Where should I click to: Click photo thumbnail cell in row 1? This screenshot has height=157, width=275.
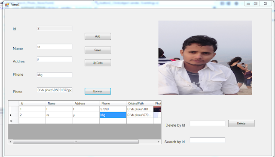[x=157, y=109]
